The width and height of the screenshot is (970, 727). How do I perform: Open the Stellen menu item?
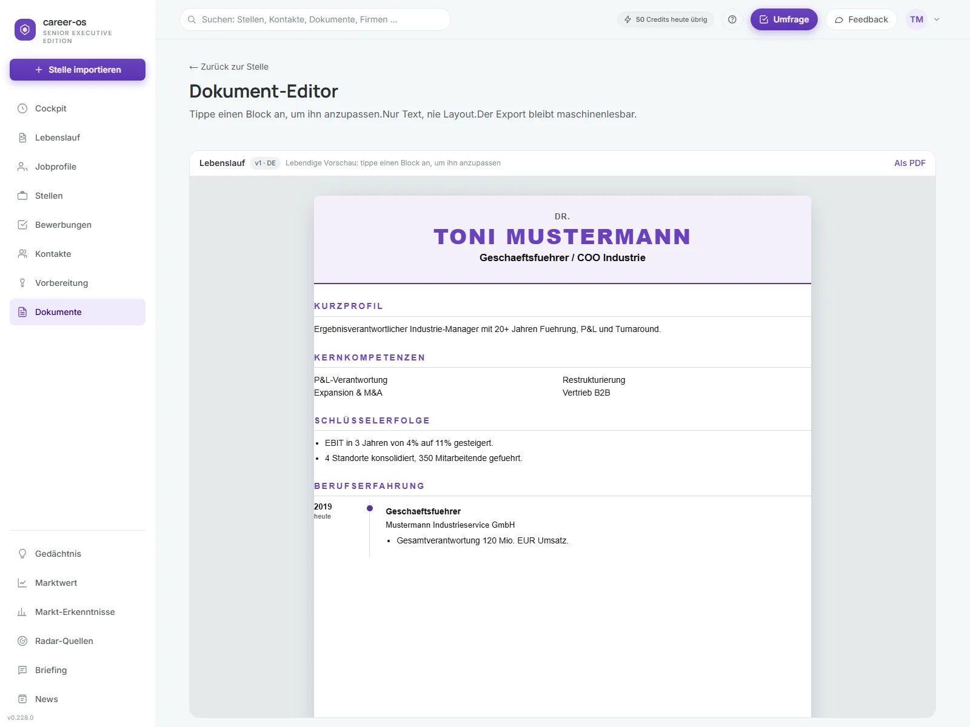pyautogui.click(x=78, y=196)
